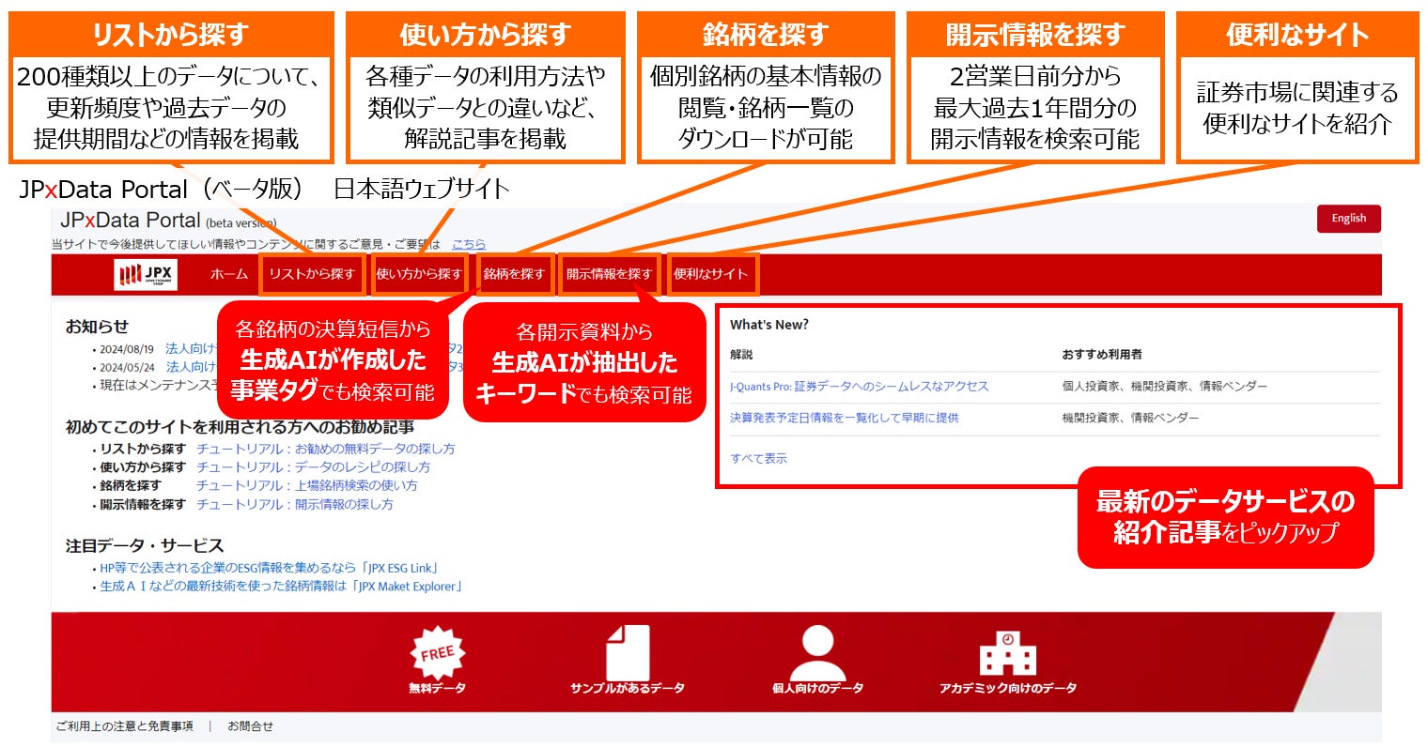
Task: Open the リストから探す navigation menu item
Action: point(312,274)
